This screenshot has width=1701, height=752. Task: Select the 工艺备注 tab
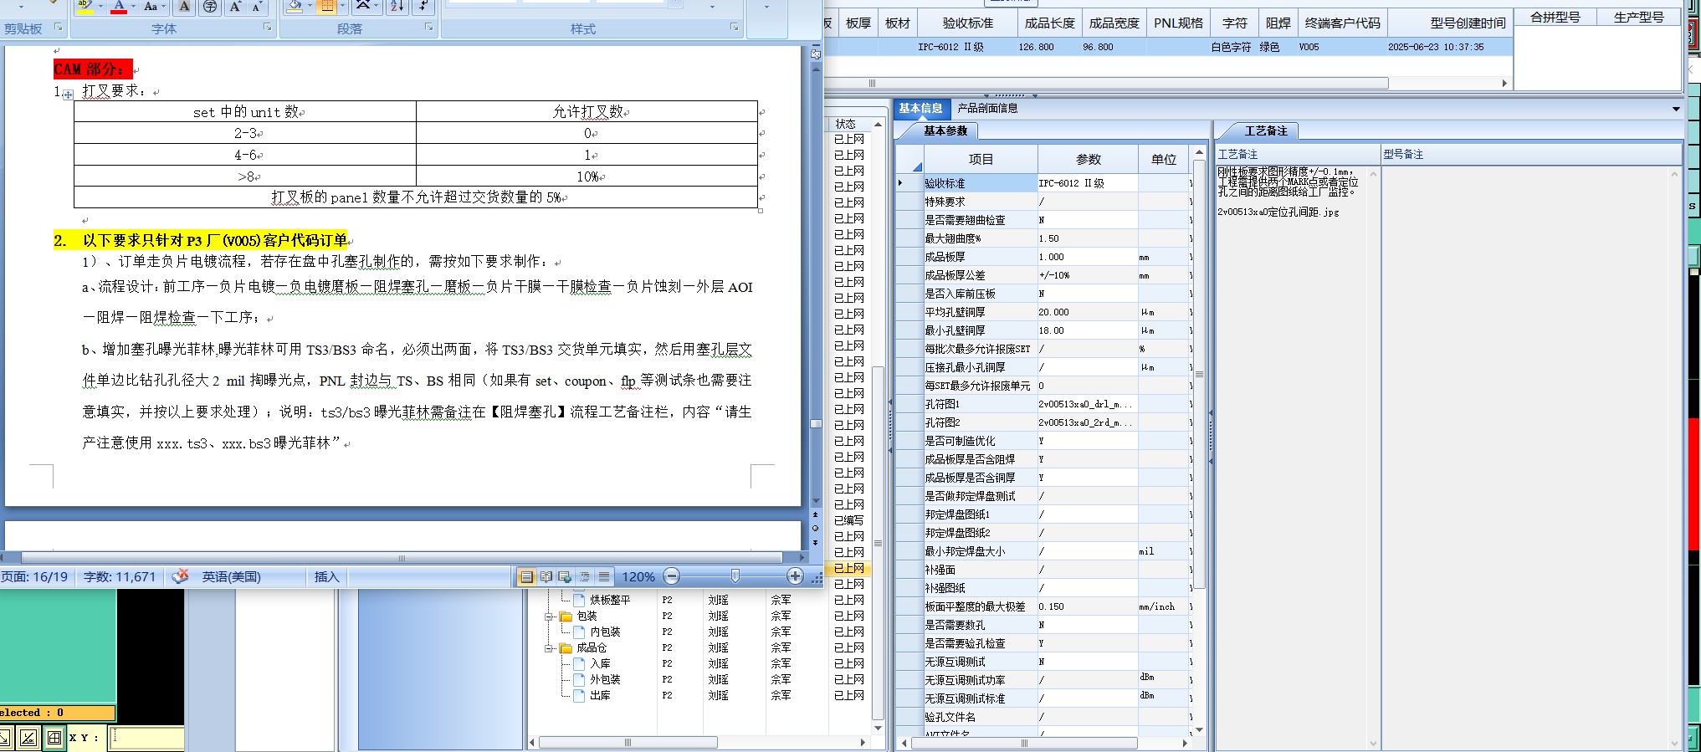pyautogui.click(x=1266, y=130)
